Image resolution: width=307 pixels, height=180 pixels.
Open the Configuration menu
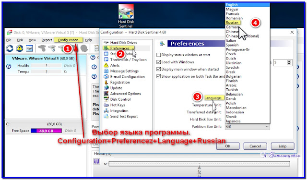(68, 40)
